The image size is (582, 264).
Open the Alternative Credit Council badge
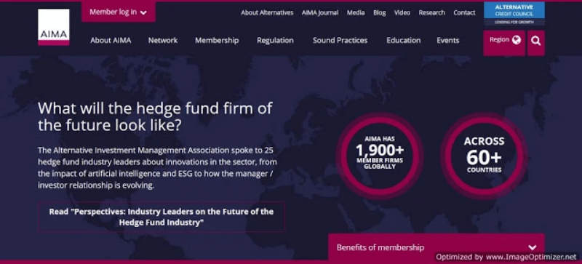(x=514, y=13)
